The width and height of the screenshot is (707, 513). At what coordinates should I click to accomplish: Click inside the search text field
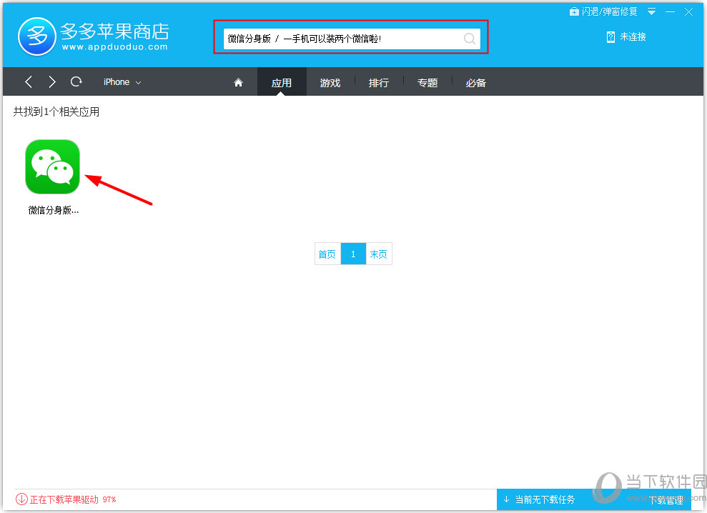click(343, 39)
